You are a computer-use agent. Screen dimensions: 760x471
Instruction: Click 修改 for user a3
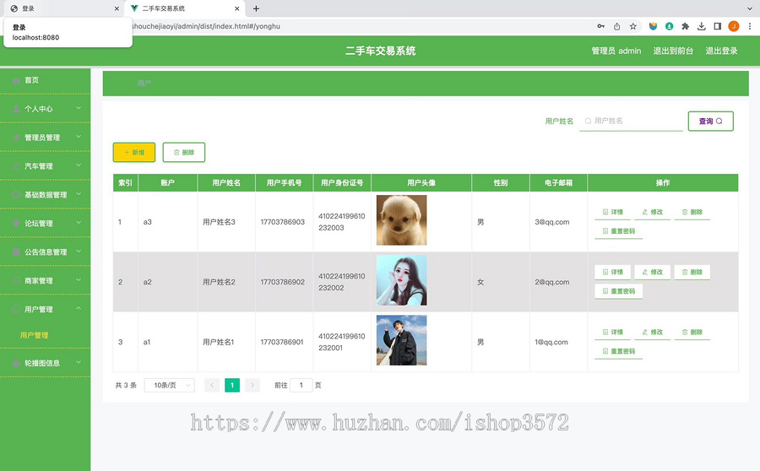click(653, 212)
